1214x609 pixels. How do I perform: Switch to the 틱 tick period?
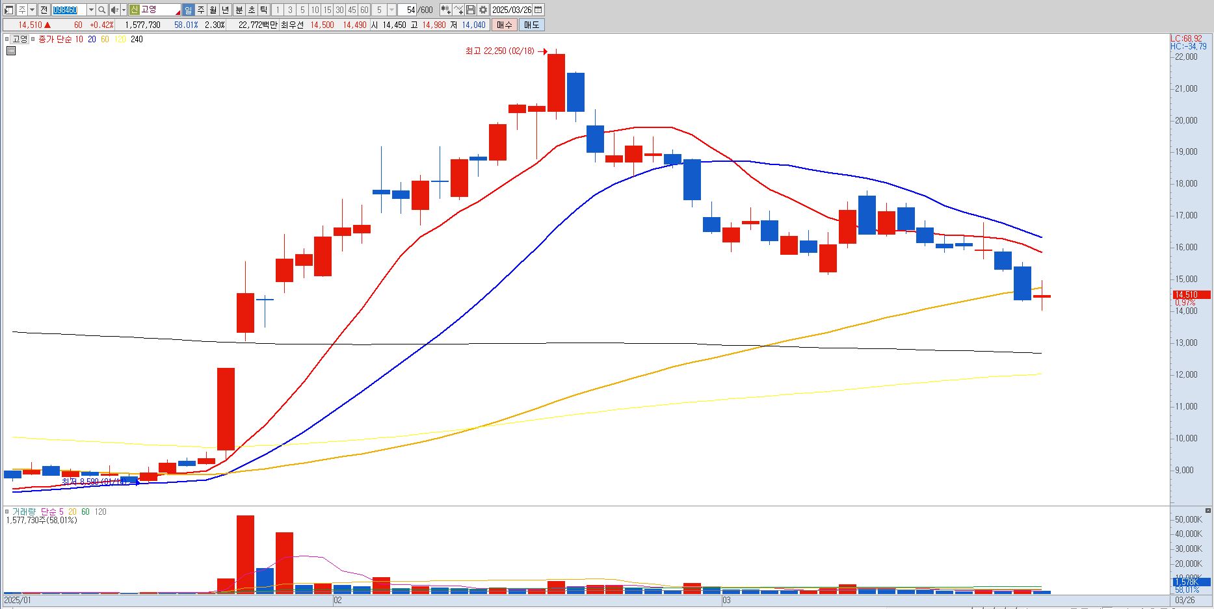pyautogui.click(x=263, y=10)
